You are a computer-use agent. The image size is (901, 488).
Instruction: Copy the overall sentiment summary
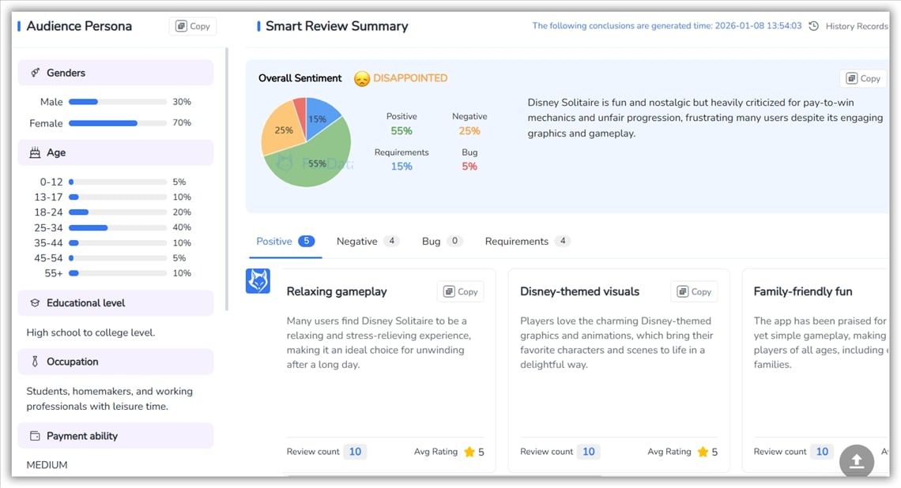[x=863, y=78]
